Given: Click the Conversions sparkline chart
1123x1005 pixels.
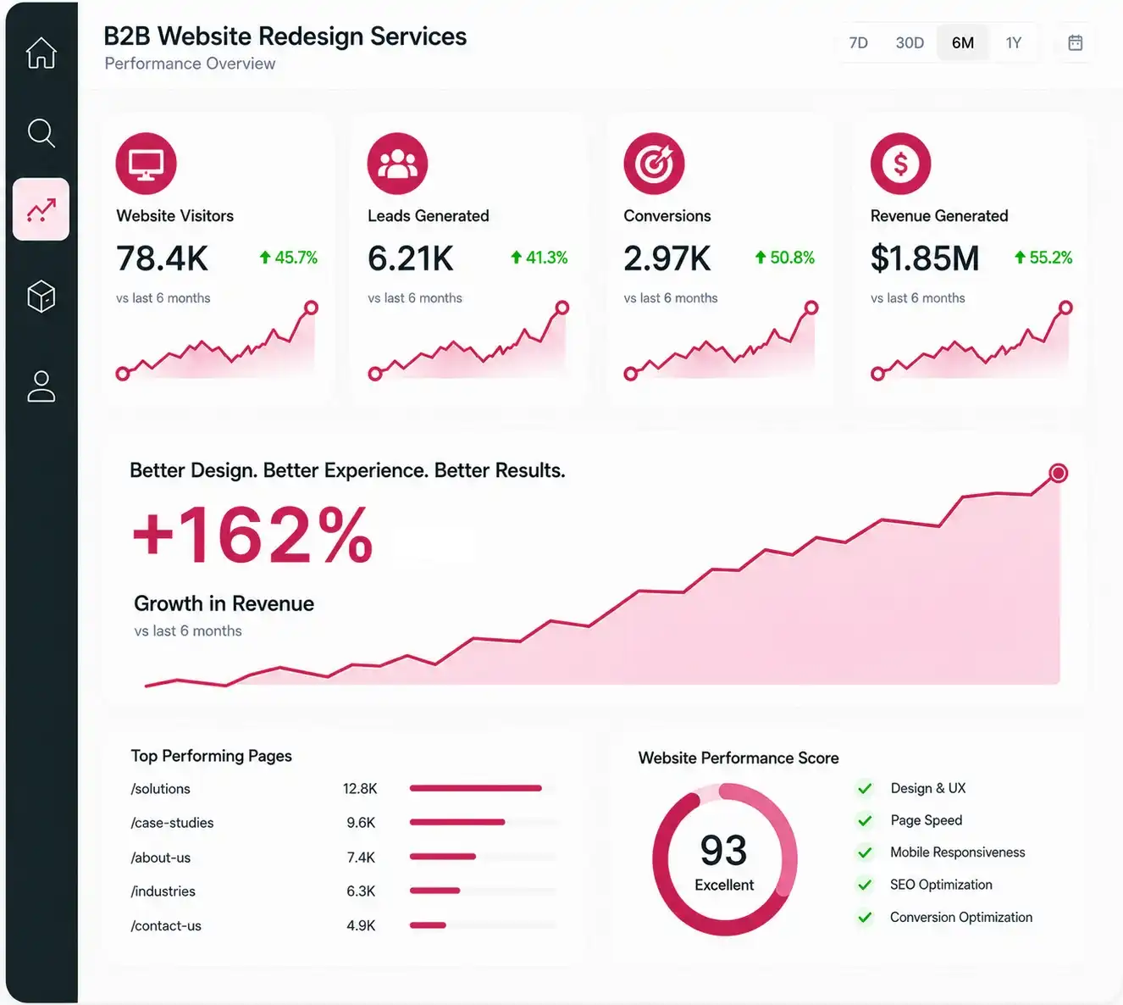Looking at the screenshot, I should [721, 341].
